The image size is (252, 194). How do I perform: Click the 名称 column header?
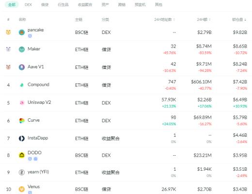(22, 19)
